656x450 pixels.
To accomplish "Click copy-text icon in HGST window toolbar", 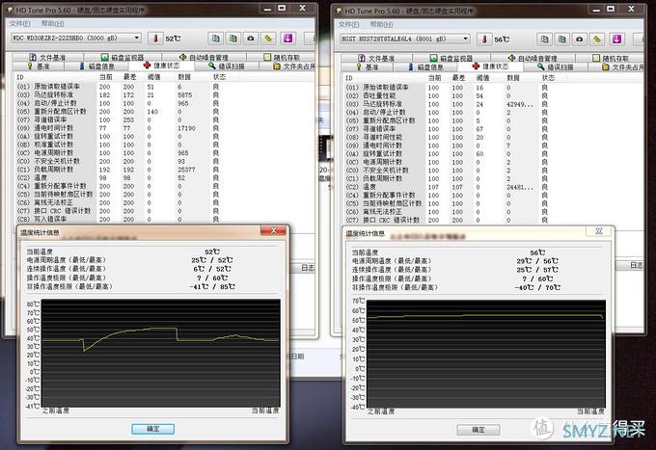I will click(x=544, y=40).
